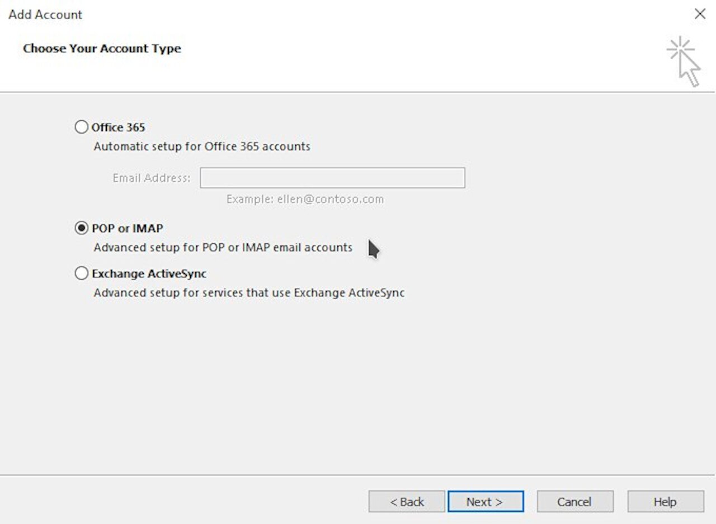Close the Add Account dialog

point(700,14)
